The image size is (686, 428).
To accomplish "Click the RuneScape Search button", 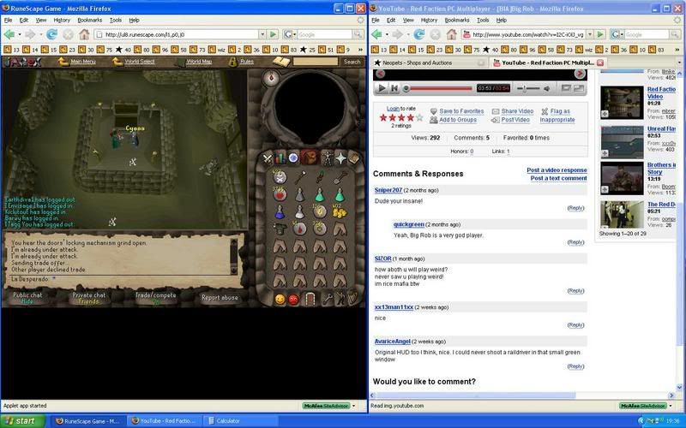I will 352,62.
